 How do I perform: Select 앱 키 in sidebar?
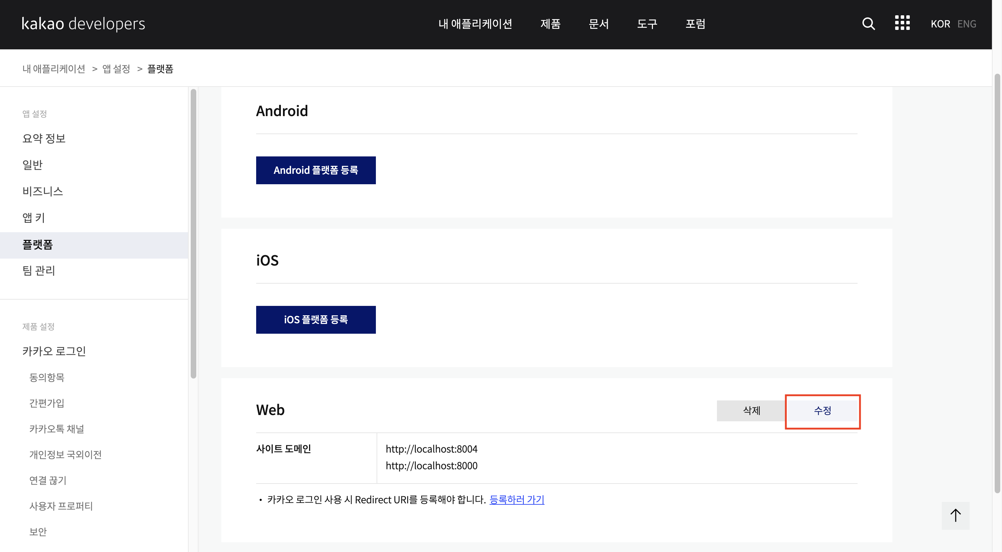pos(33,218)
